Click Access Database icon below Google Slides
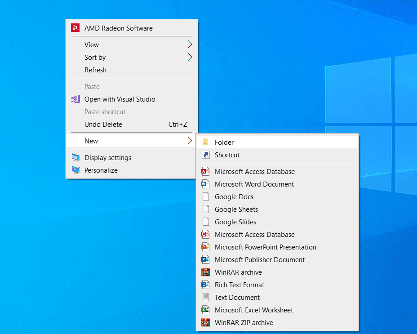 pyautogui.click(x=205, y=234)
